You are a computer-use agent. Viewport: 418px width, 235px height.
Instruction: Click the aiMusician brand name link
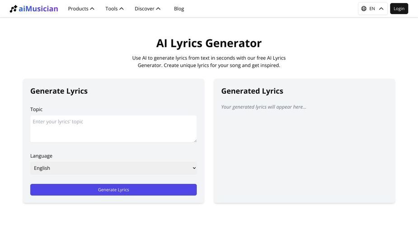[38, 9]
